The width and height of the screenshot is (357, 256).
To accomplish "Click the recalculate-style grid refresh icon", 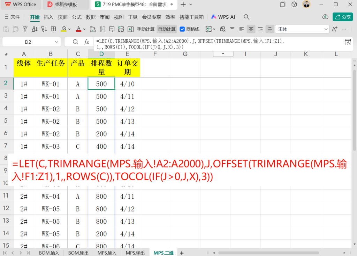I will (121, 29).
